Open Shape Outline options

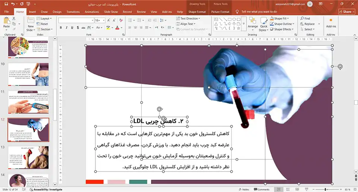tap(282, 24)
